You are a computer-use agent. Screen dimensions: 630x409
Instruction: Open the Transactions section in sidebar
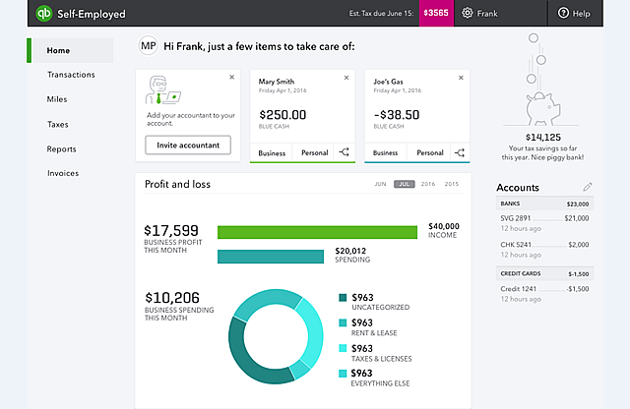click(71, 75)
